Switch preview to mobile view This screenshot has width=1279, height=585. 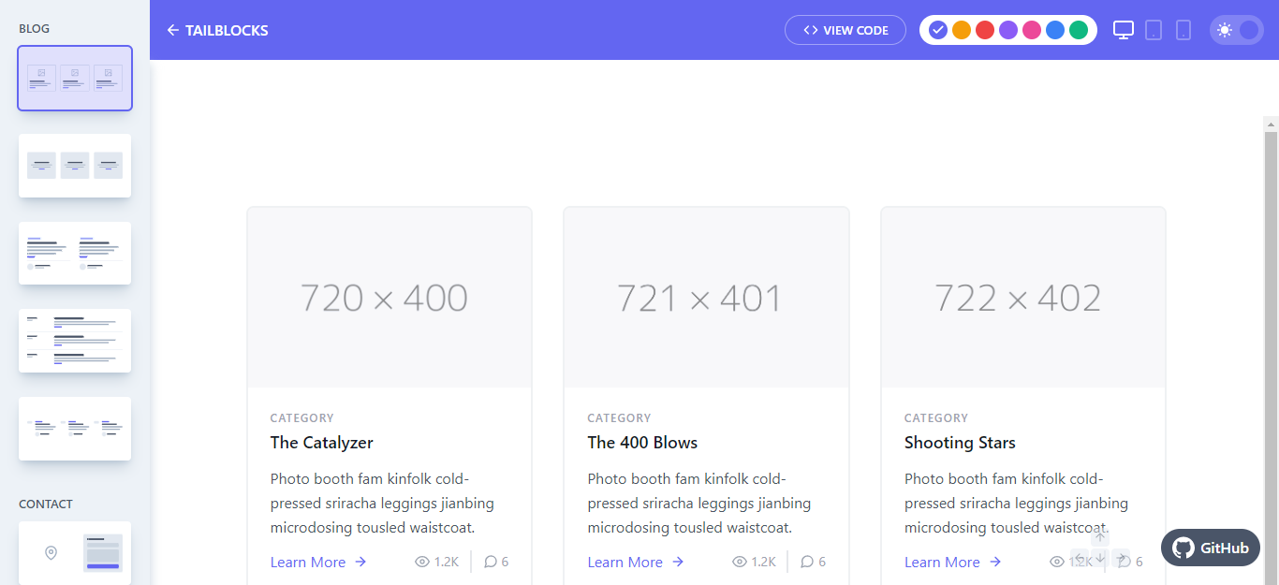pos(1183,30)
